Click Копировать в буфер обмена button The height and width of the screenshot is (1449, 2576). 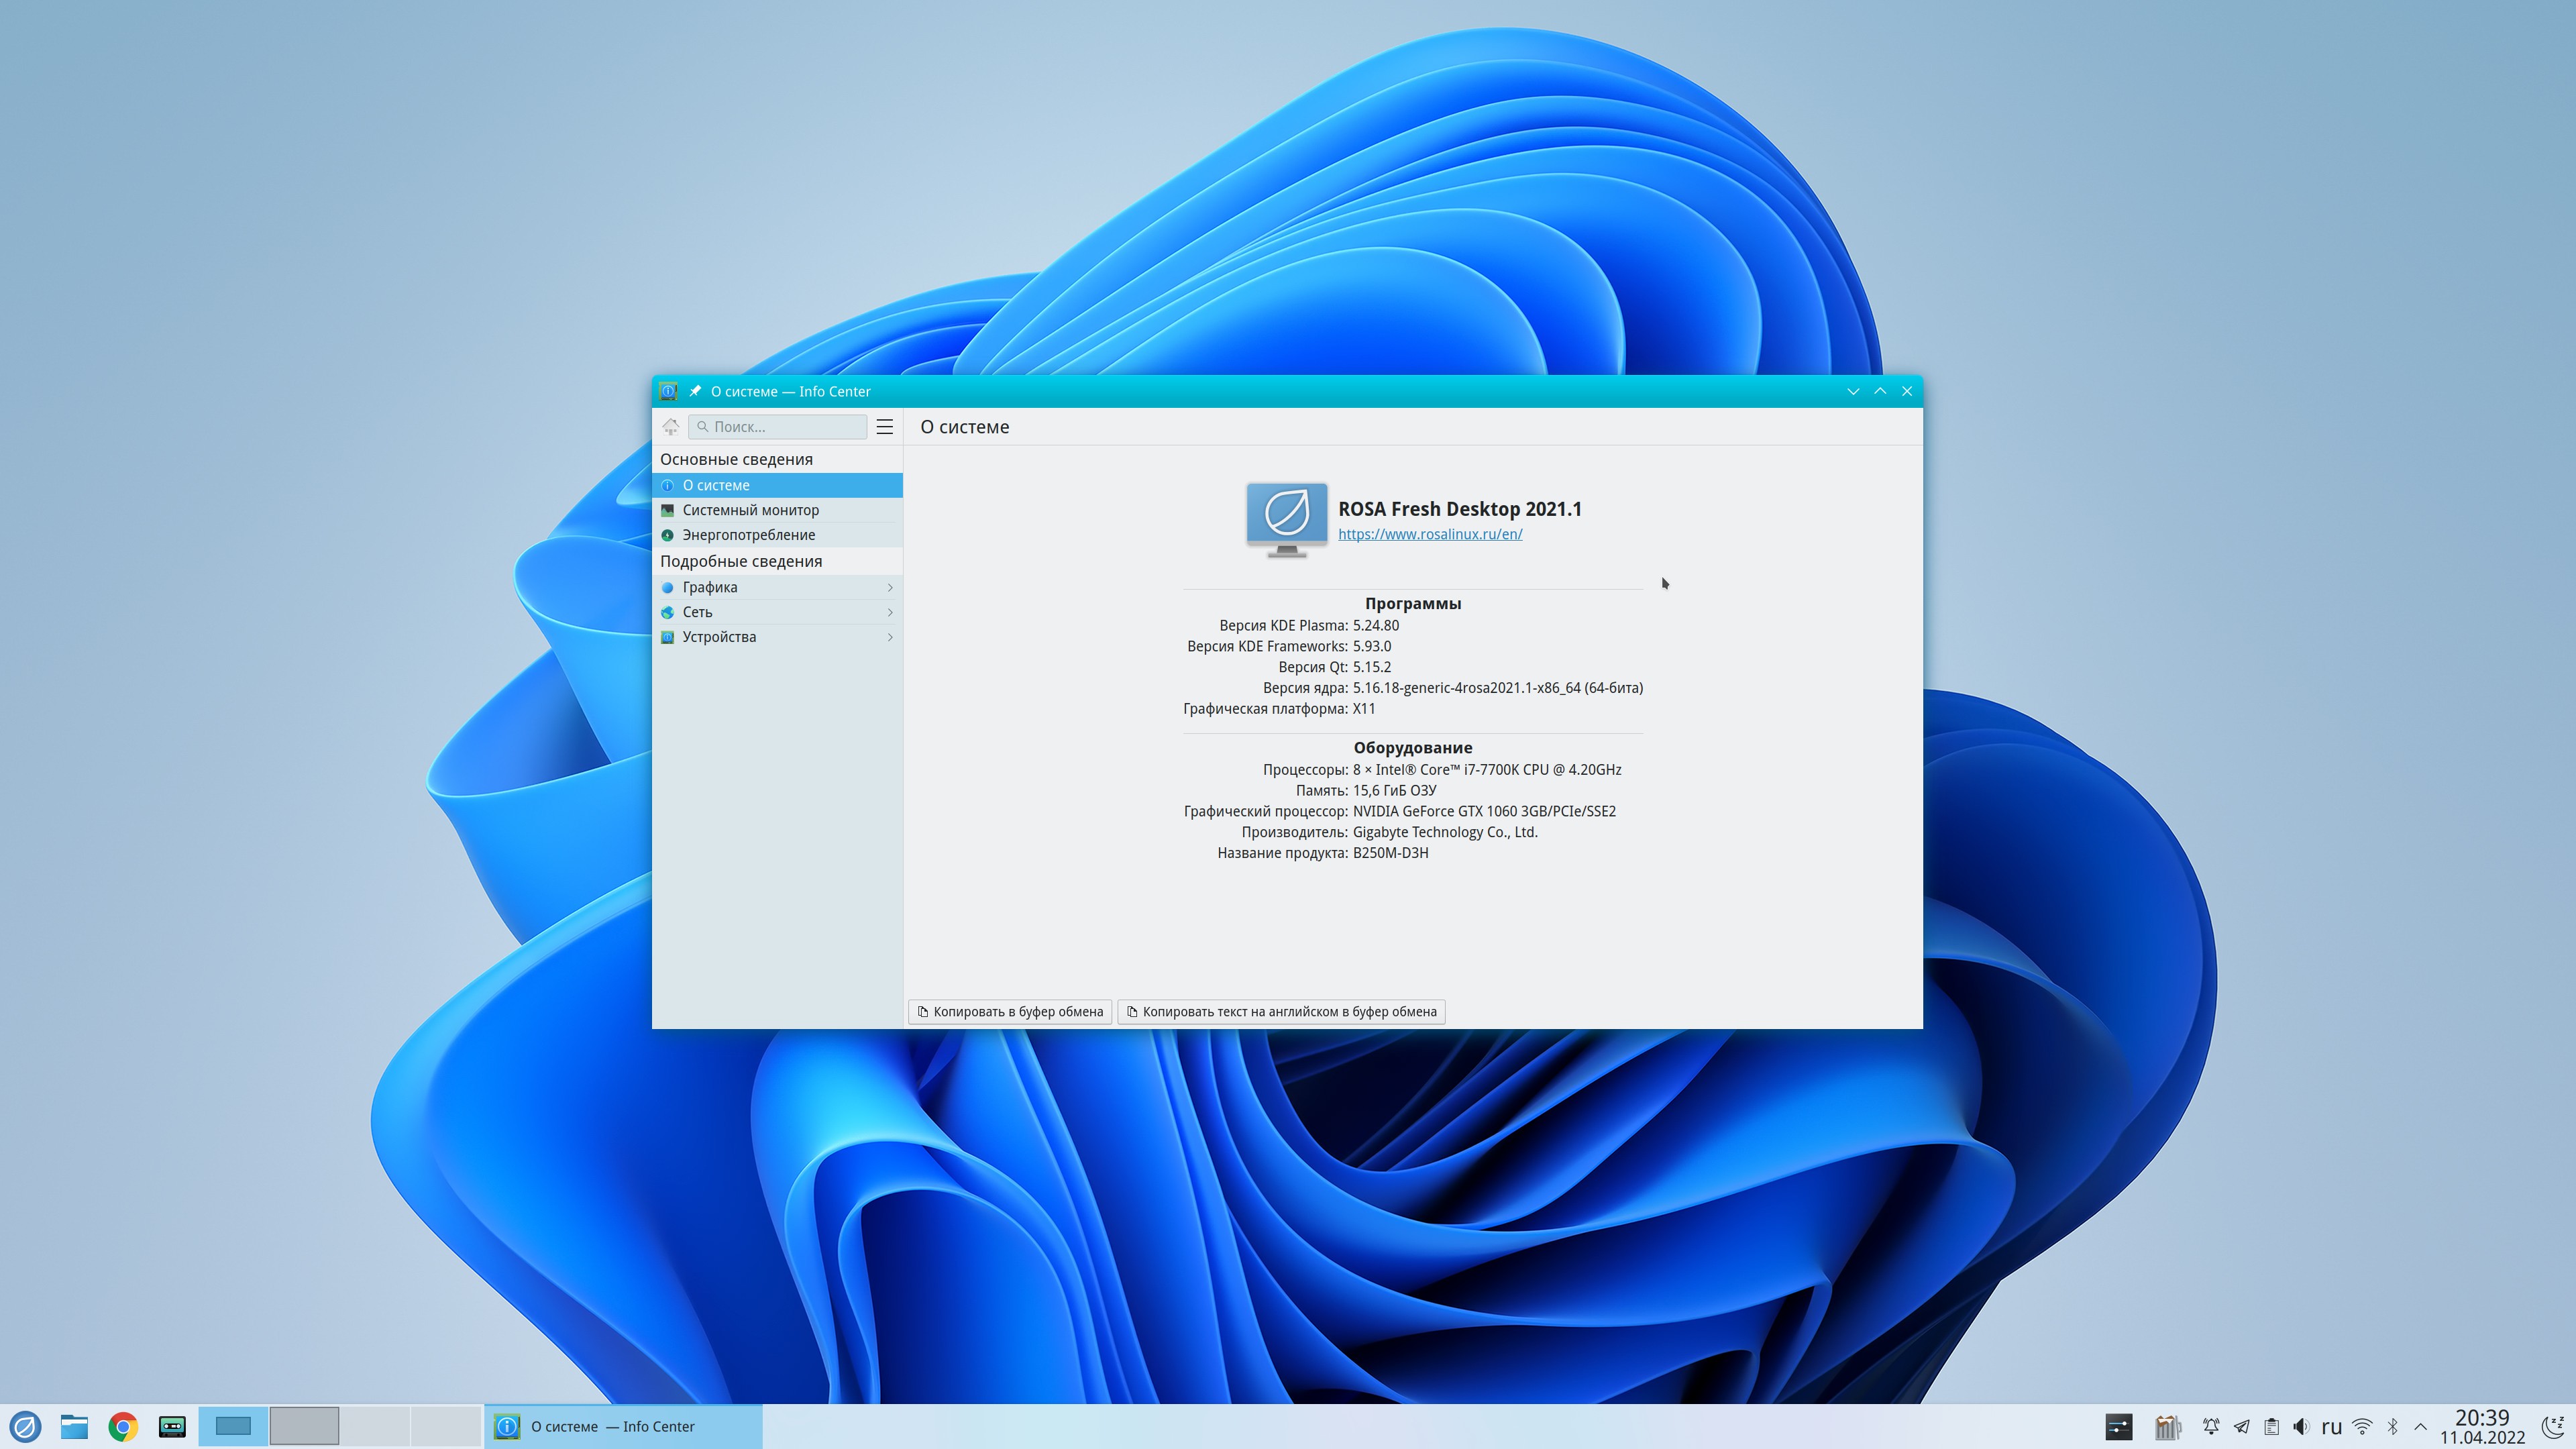pyautogui.click(x=1010, y=1012)
